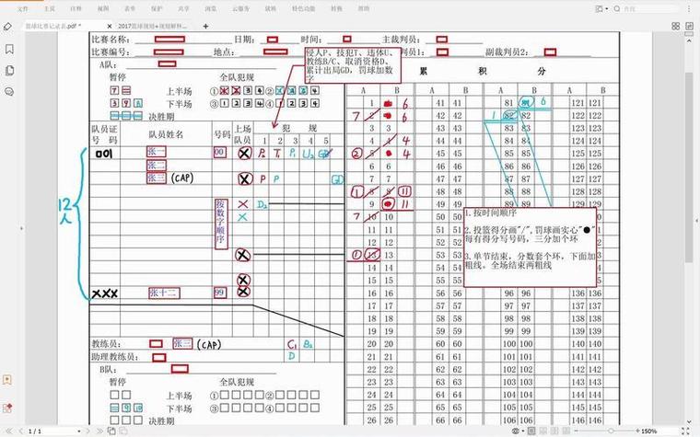Click the bottom sidebar signature icon
This screenshot has width=700, height=437.
click(x=7, y=408)
